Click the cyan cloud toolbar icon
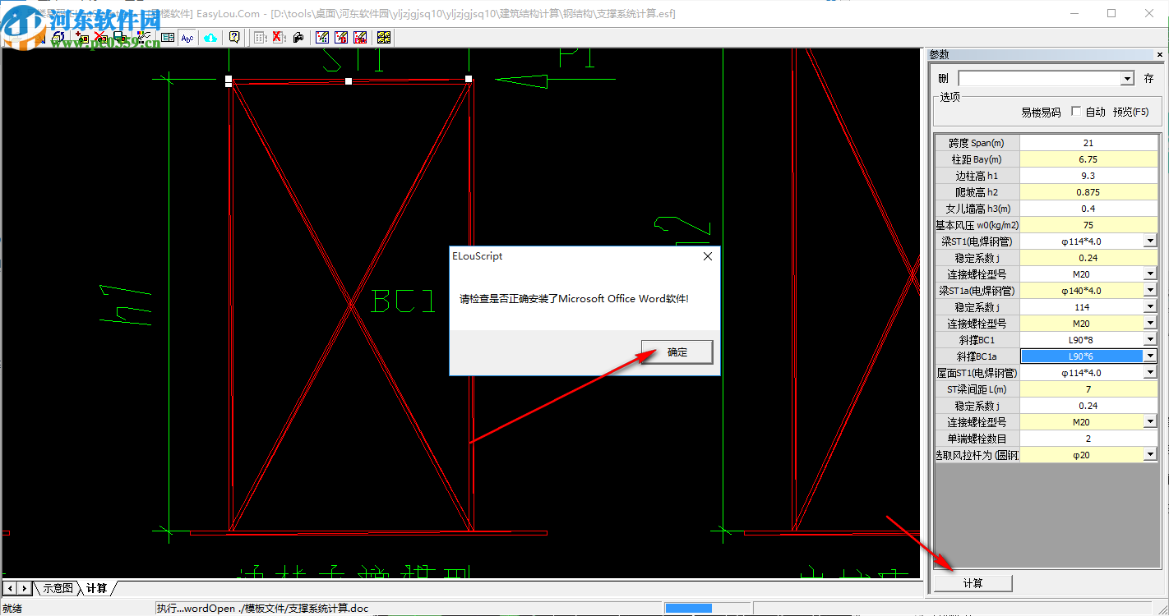Viewport: 1169px width, 616px height. pos(210,37)
